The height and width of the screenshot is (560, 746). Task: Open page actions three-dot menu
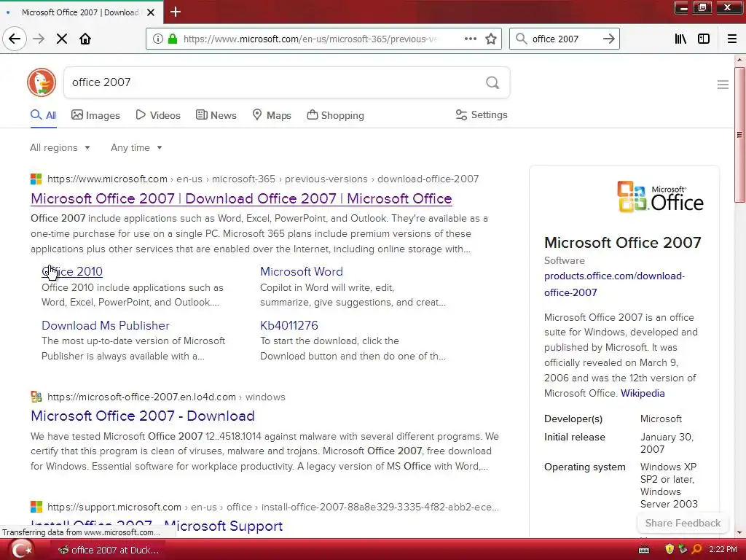(x=471, y=39)
